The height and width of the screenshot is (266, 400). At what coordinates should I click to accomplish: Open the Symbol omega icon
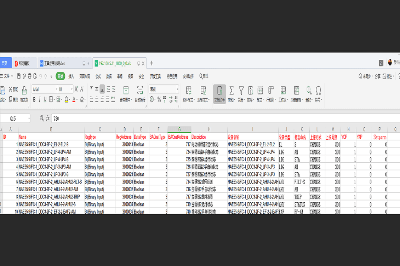click(x=318, y=90)
